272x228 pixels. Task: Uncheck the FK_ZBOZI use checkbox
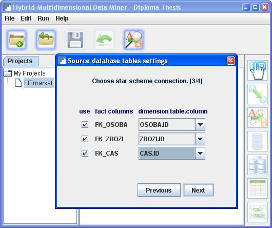85,139
